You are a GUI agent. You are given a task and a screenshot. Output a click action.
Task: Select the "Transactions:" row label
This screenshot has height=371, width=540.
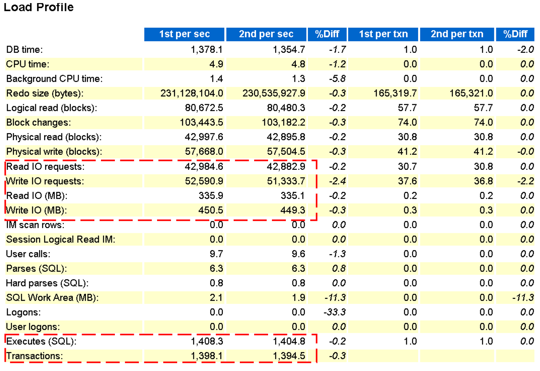click(34, 356)
